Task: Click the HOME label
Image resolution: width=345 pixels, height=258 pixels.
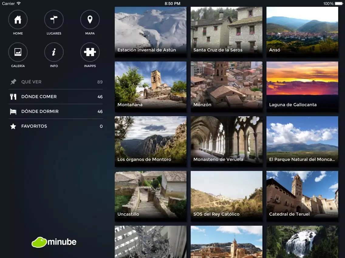Action: (18, 33)
